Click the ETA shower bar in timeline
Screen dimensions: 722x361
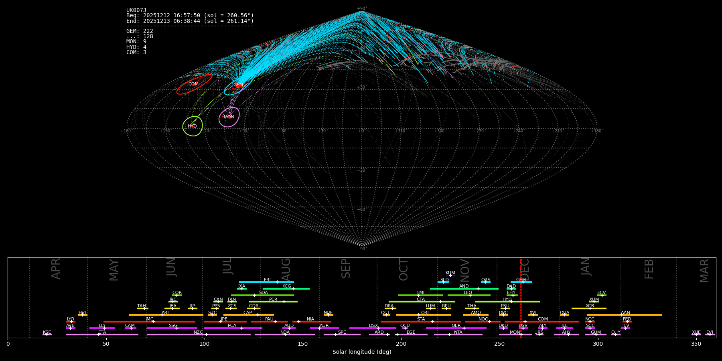point(102,335)
